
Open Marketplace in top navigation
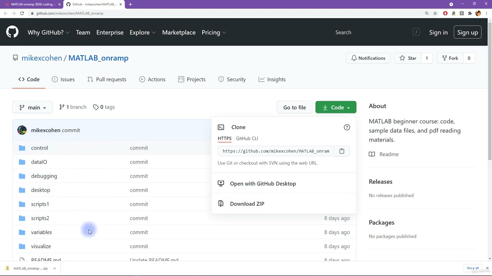click(x=179, y=33)
